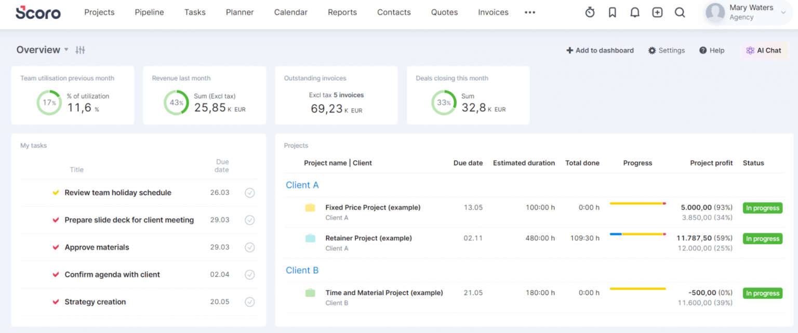Open notifications bell icon
798x333 pixels.
[634, 12]
